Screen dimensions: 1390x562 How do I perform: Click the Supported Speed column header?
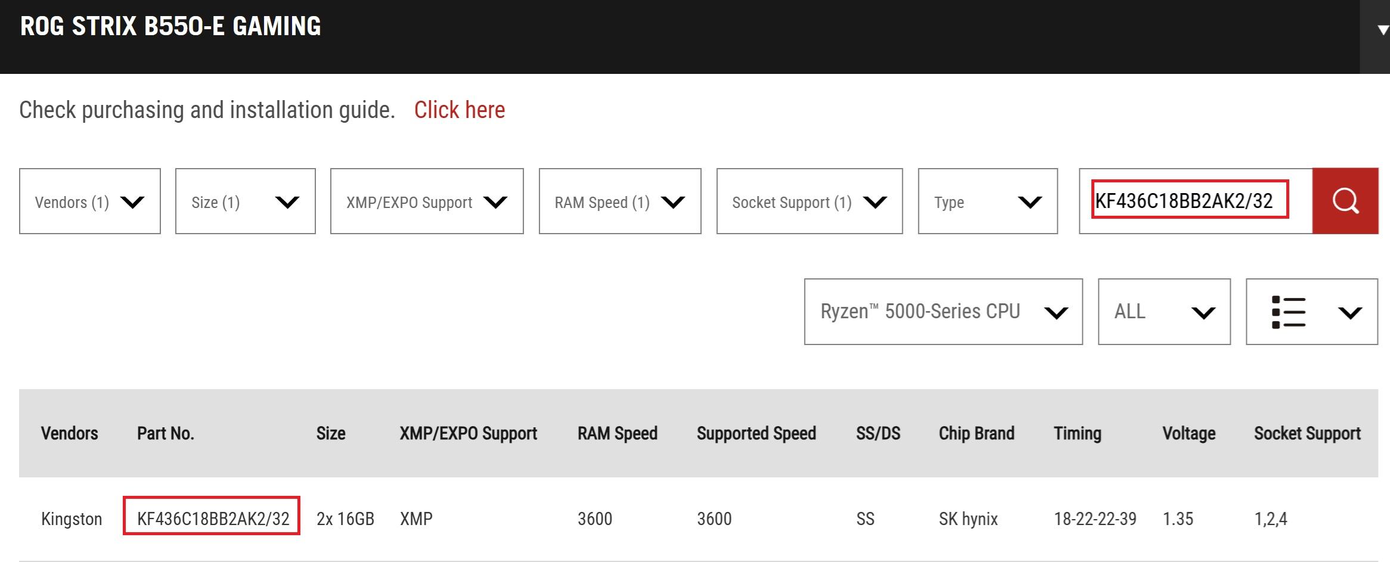coord(756,433)
